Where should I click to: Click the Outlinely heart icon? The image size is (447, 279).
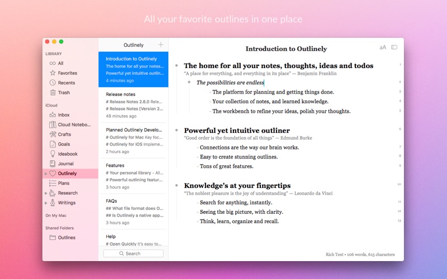53,173
